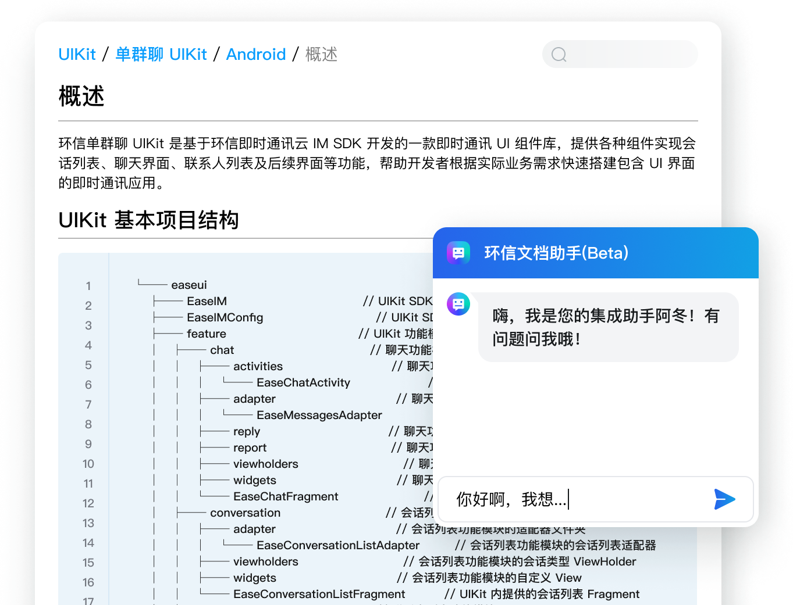Click the assistant avatar beside greeting message
793x605 pixels.
[x=458, y=304]
